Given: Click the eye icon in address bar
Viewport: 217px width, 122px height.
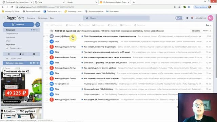Looking at the screenshot, I should tap(175, 7).
